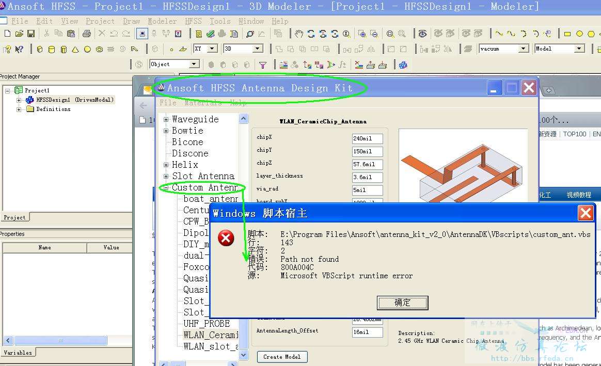Click the chipX value field
Viewport: 601px width, 366px height.
367,138
